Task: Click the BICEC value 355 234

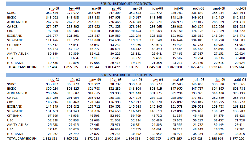Action: [x=52, y=89]
